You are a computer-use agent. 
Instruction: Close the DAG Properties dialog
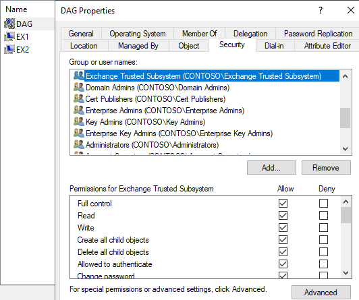[x=350, y=10]
